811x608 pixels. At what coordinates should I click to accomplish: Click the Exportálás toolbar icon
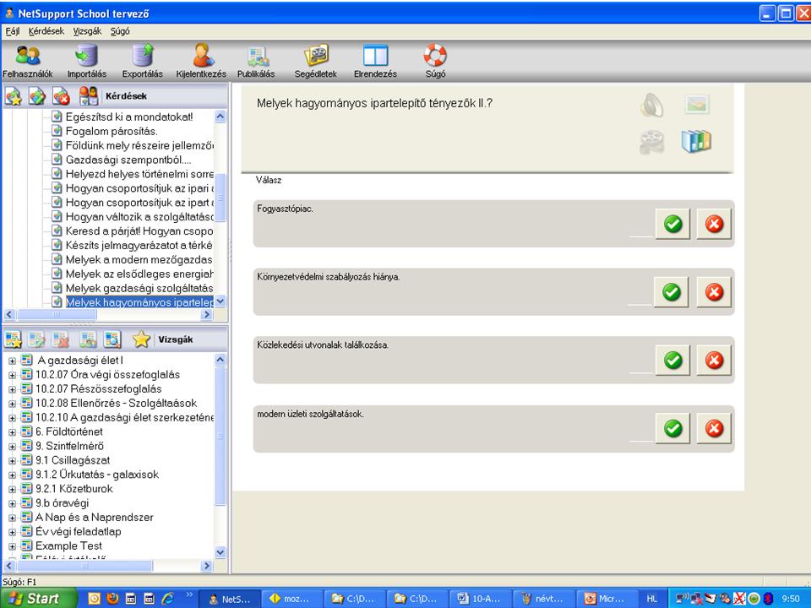pyautogui.click(x=142, y=57)
